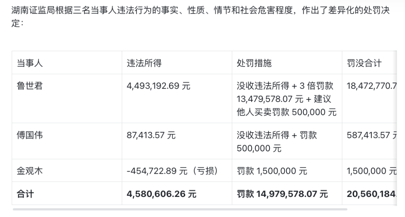
Task: Select the bold 罚款 14,979,578.07 元 cell
Action: click(282, 194)
